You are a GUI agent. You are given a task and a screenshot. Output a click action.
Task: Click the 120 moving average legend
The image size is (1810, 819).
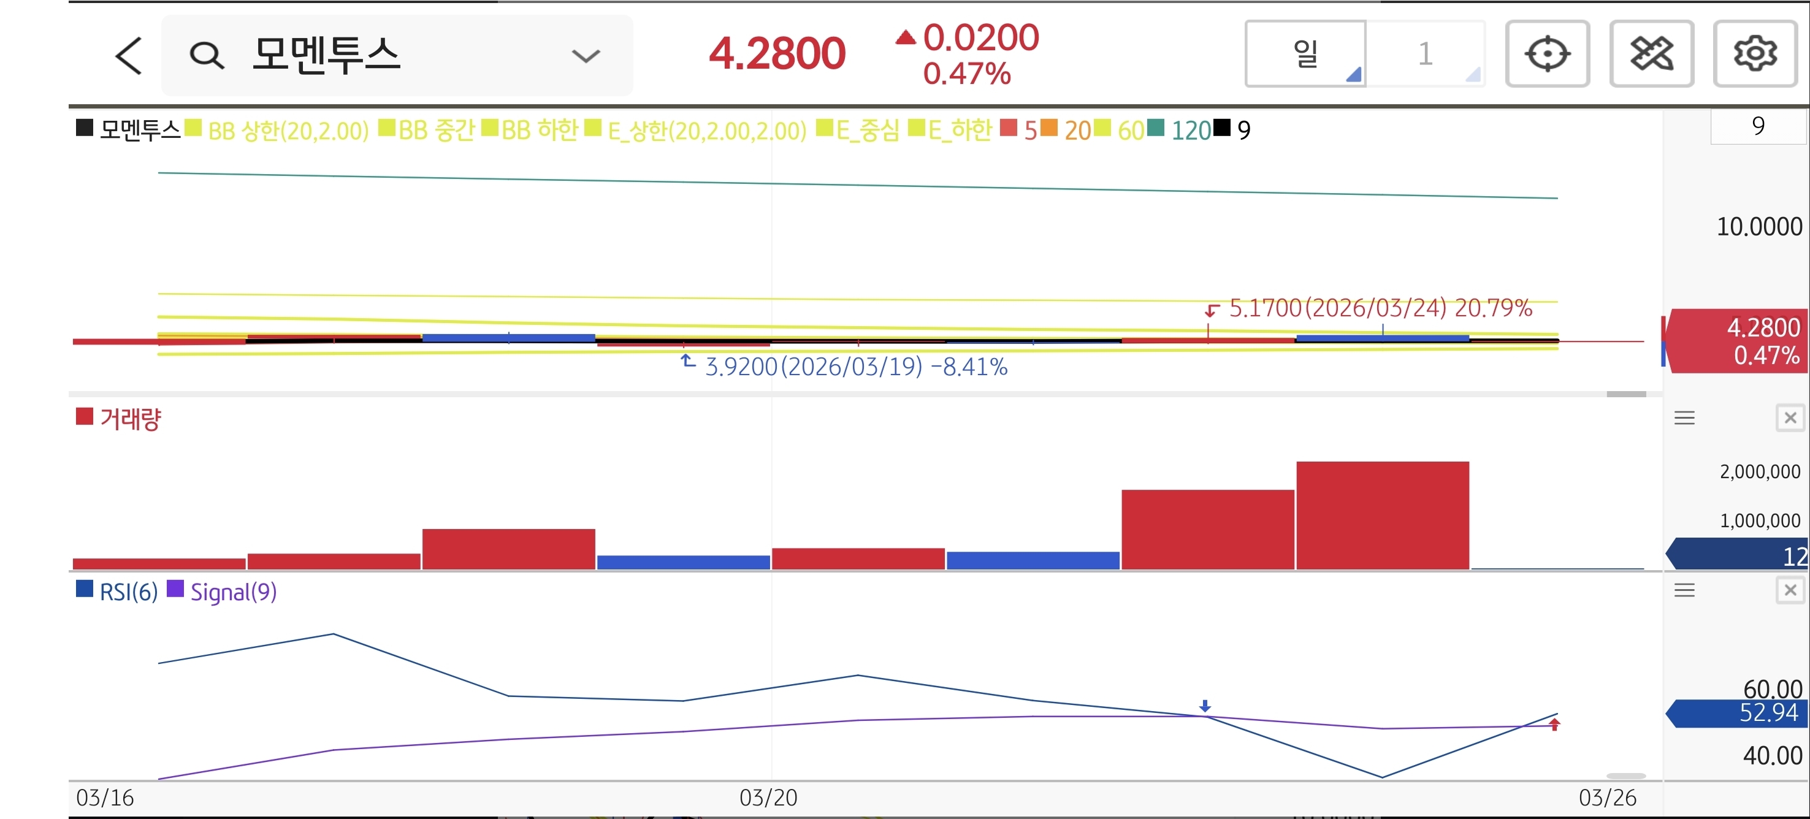coord(1189,131)
